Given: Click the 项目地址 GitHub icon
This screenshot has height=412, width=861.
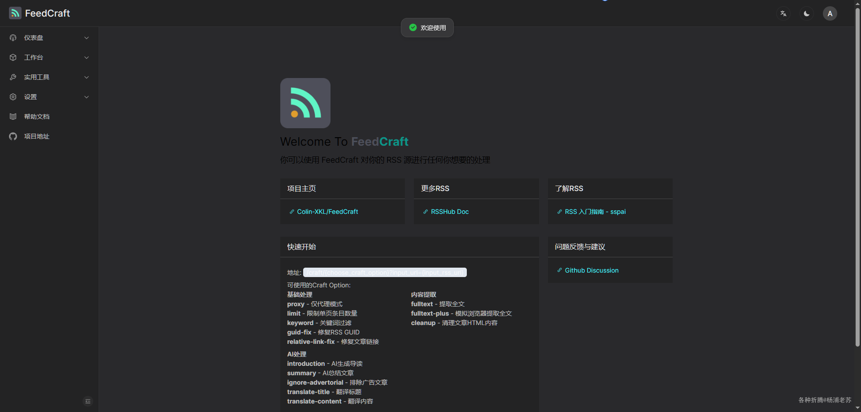Looking at the screenshot, I should pos(13,136).
